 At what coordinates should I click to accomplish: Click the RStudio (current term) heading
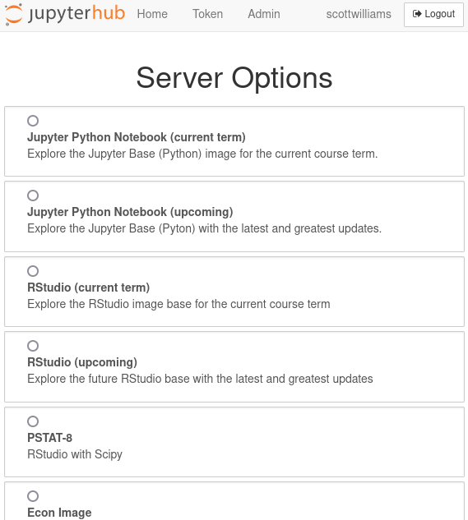[88, 288]
